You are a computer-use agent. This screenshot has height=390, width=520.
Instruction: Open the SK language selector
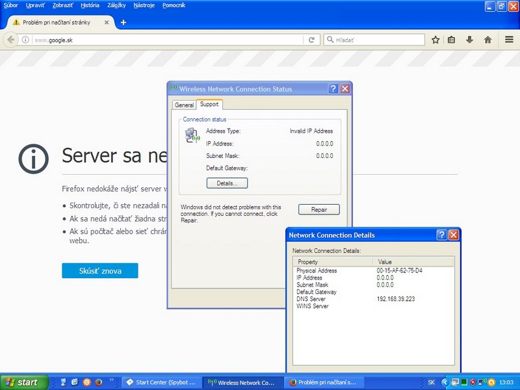(x=431, y=382)
